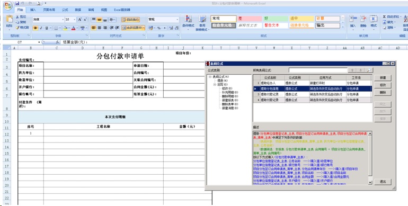This screenshot has width=408, height=206.
Task: Toggle the 自动换行 wrap text button
Action: coord(130,20)
